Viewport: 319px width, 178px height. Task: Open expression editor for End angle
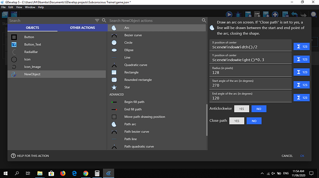click(301, 98)
